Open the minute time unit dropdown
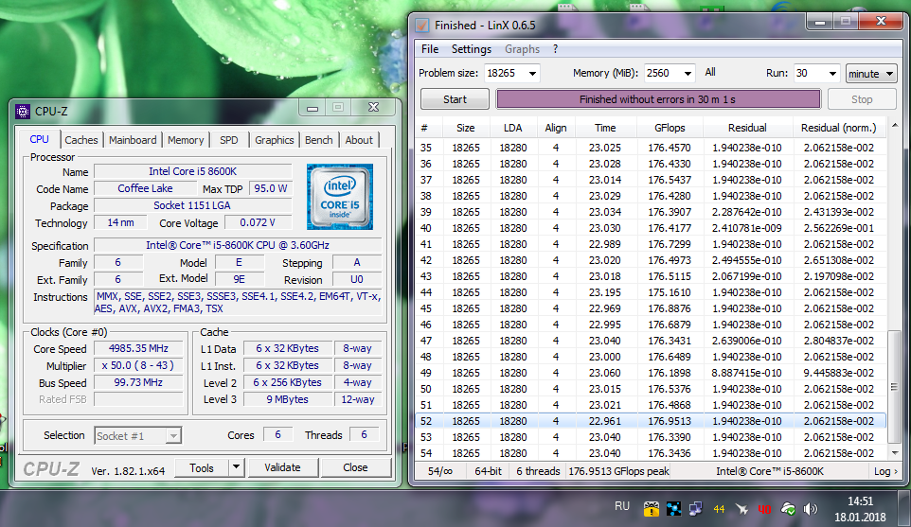 coord(871,73)
